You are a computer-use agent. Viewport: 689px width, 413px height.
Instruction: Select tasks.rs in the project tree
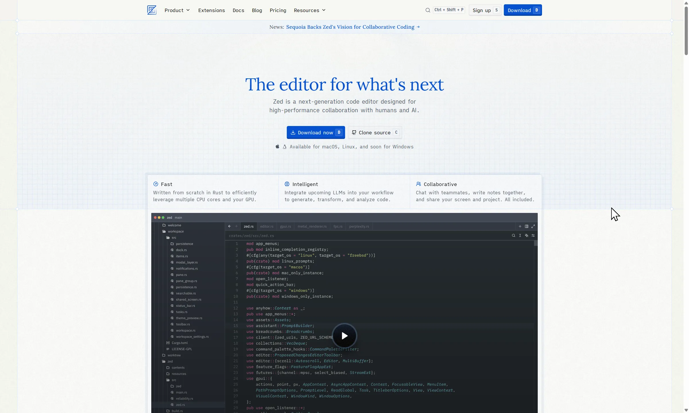179,312
